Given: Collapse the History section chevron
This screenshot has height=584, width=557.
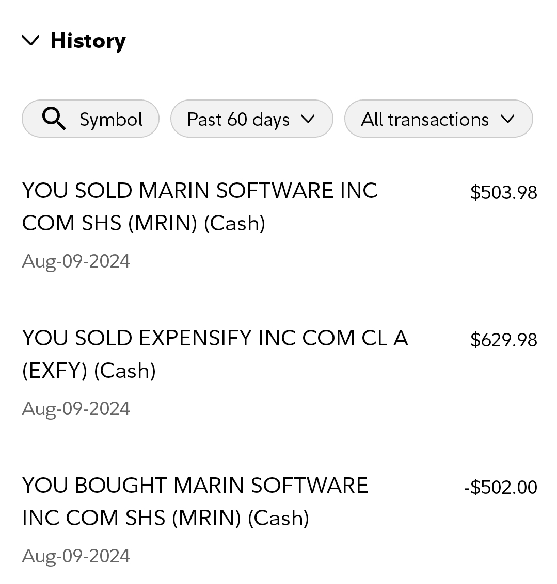Looking at the screenshot, I should click(31, 40).
